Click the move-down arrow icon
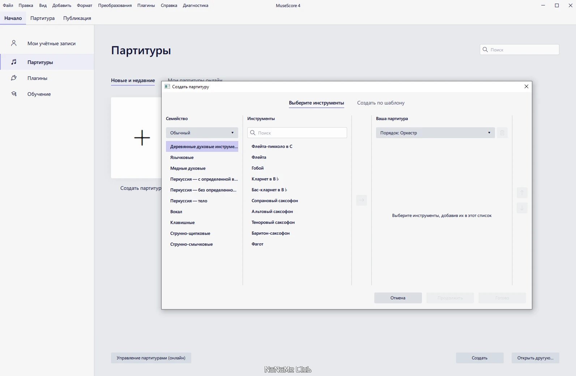Image resolution: width=576 pixels, height=376 pixels. coord(522,208)
